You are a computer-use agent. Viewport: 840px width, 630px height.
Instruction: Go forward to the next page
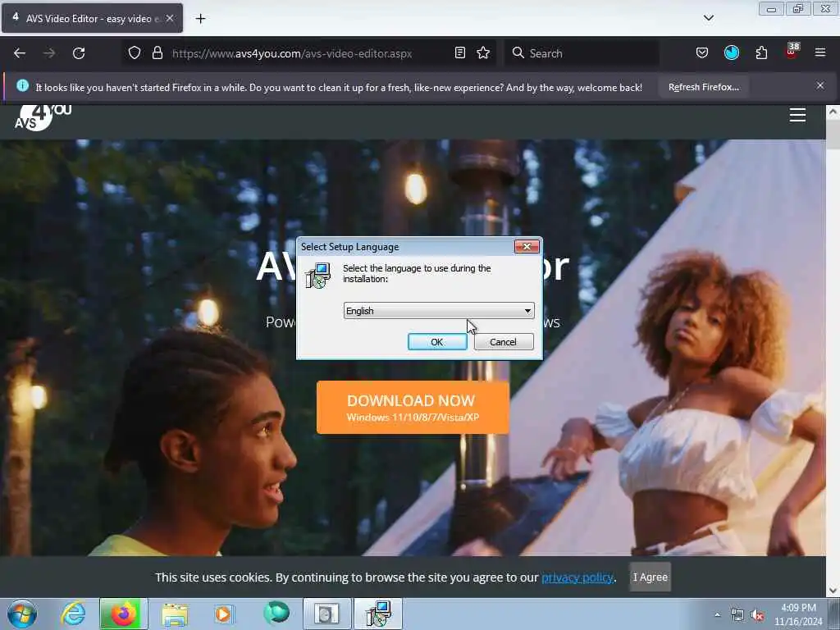49,53
